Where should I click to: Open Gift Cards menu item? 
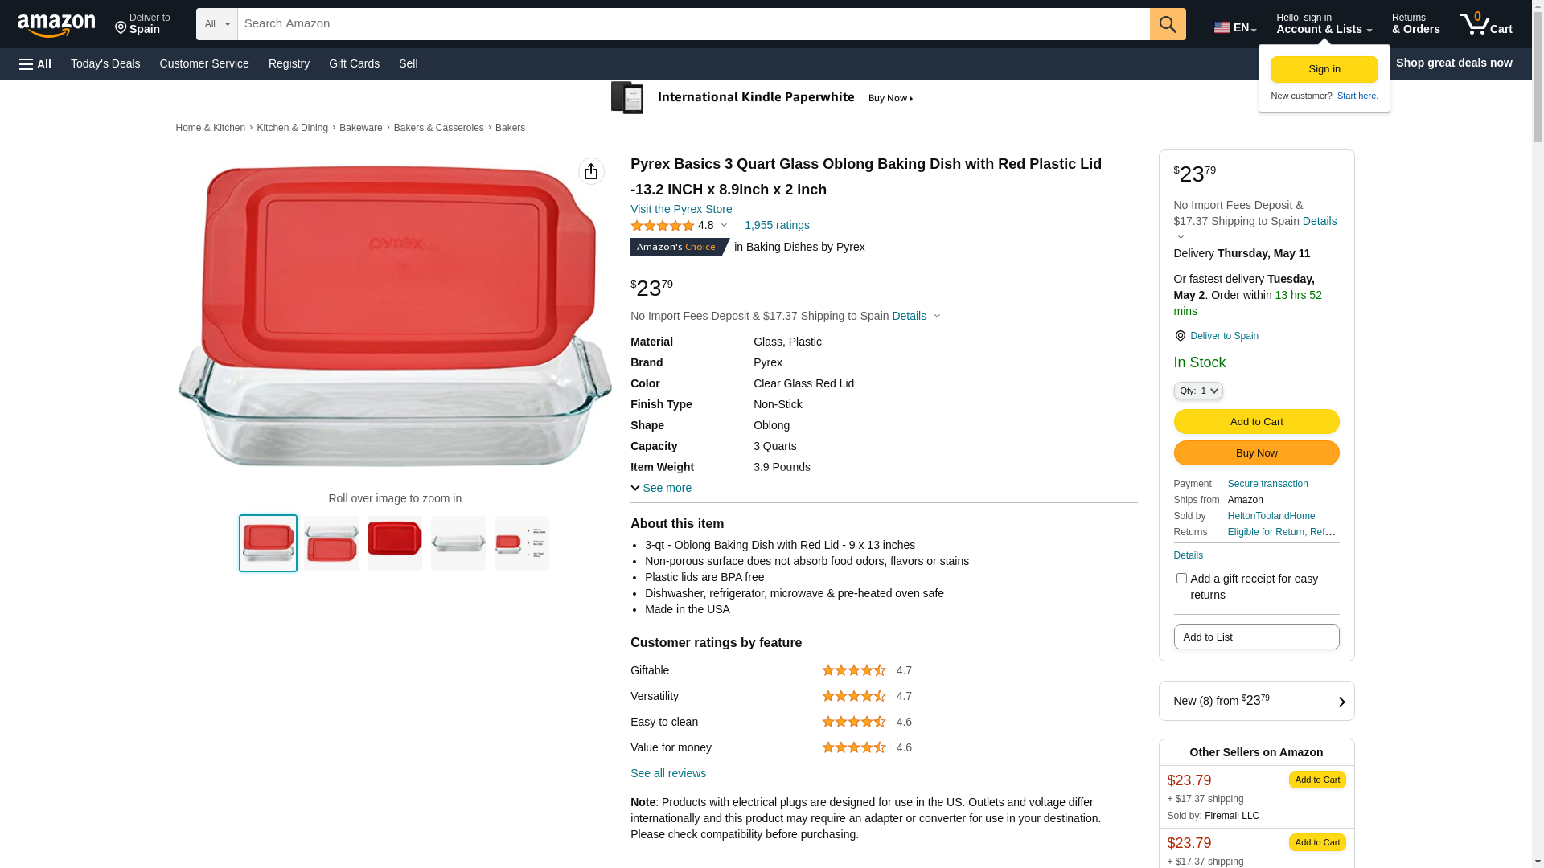pyautogui.click(x=354, y=63)
